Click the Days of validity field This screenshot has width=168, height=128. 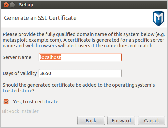coord(80,73)
